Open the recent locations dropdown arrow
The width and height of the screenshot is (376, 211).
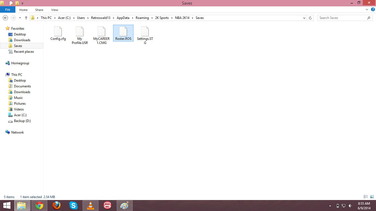coord(20,18)
